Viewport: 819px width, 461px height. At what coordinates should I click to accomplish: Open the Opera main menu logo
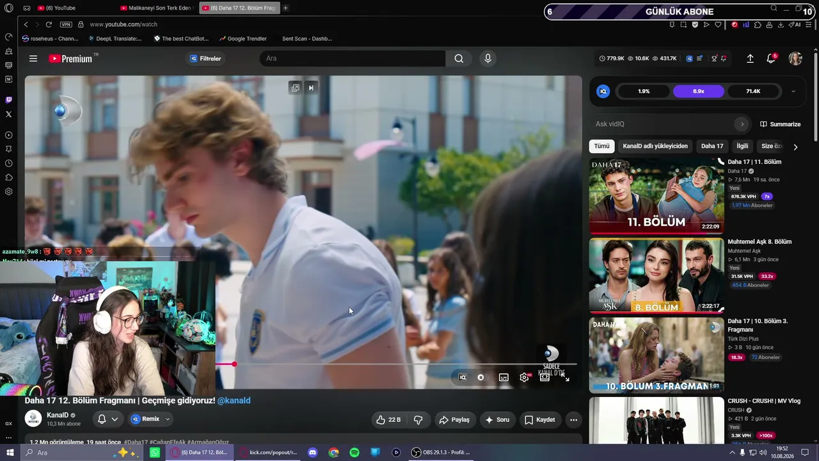[8, 8]
